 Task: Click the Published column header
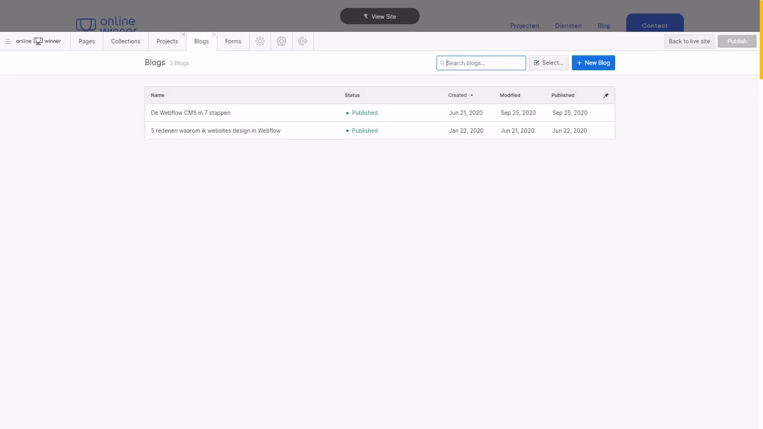coord(563,96)
